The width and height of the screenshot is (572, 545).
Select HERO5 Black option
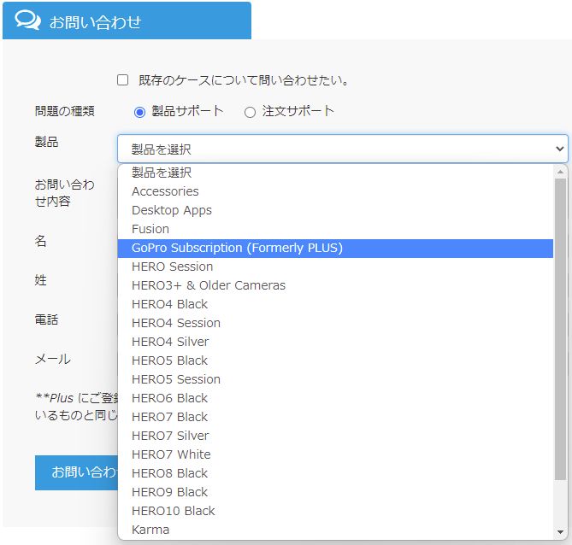pos(335,360)
